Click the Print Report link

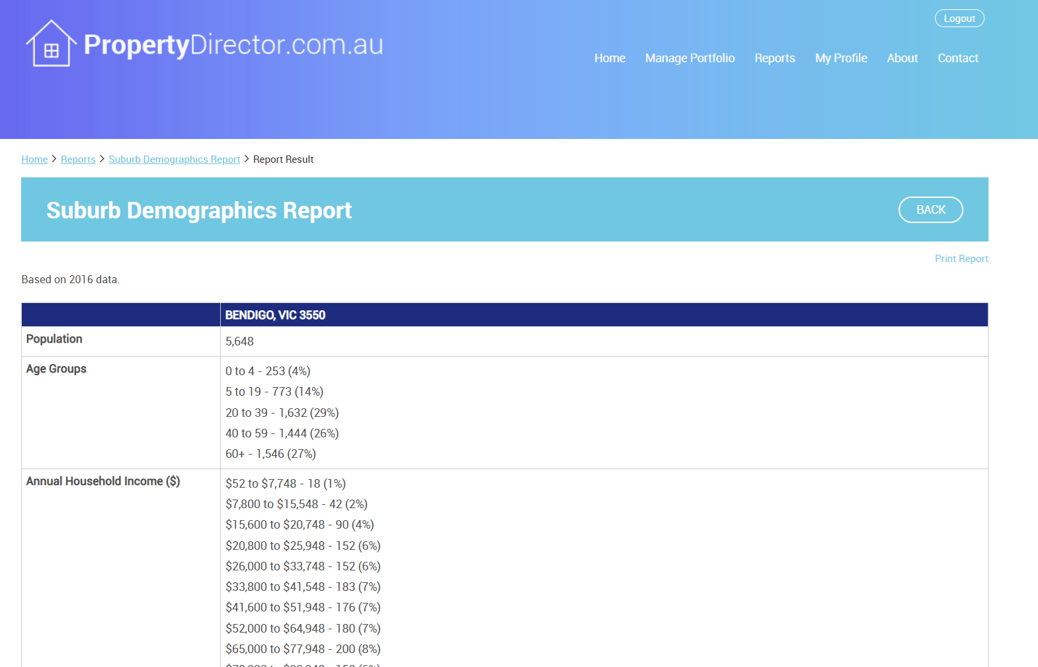click(x=961, y=259)
